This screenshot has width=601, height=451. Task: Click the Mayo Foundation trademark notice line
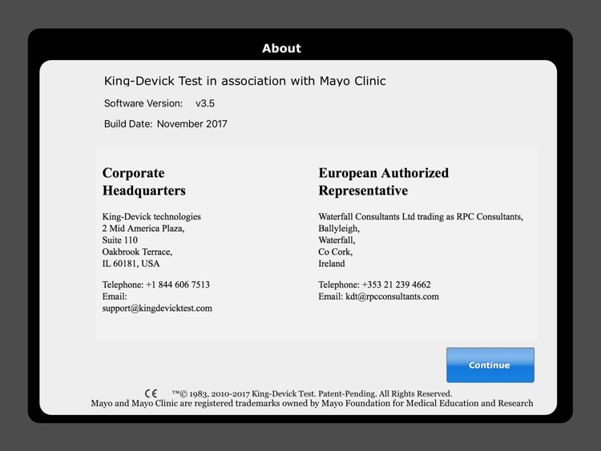312,404
